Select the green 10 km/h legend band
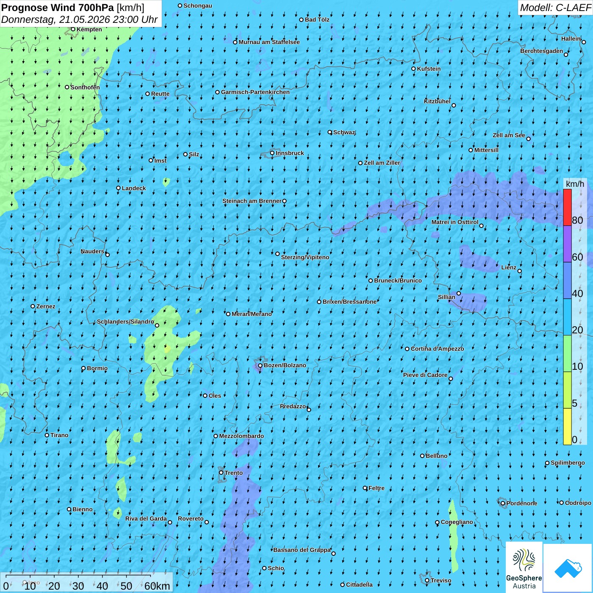Viewport: 593px width, 593px height. (x=567, y=354)
